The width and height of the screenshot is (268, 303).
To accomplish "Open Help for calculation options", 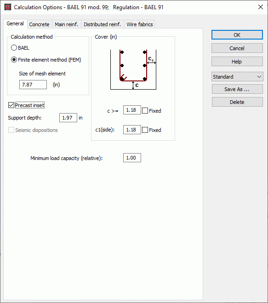I will (x=237, y=62).
